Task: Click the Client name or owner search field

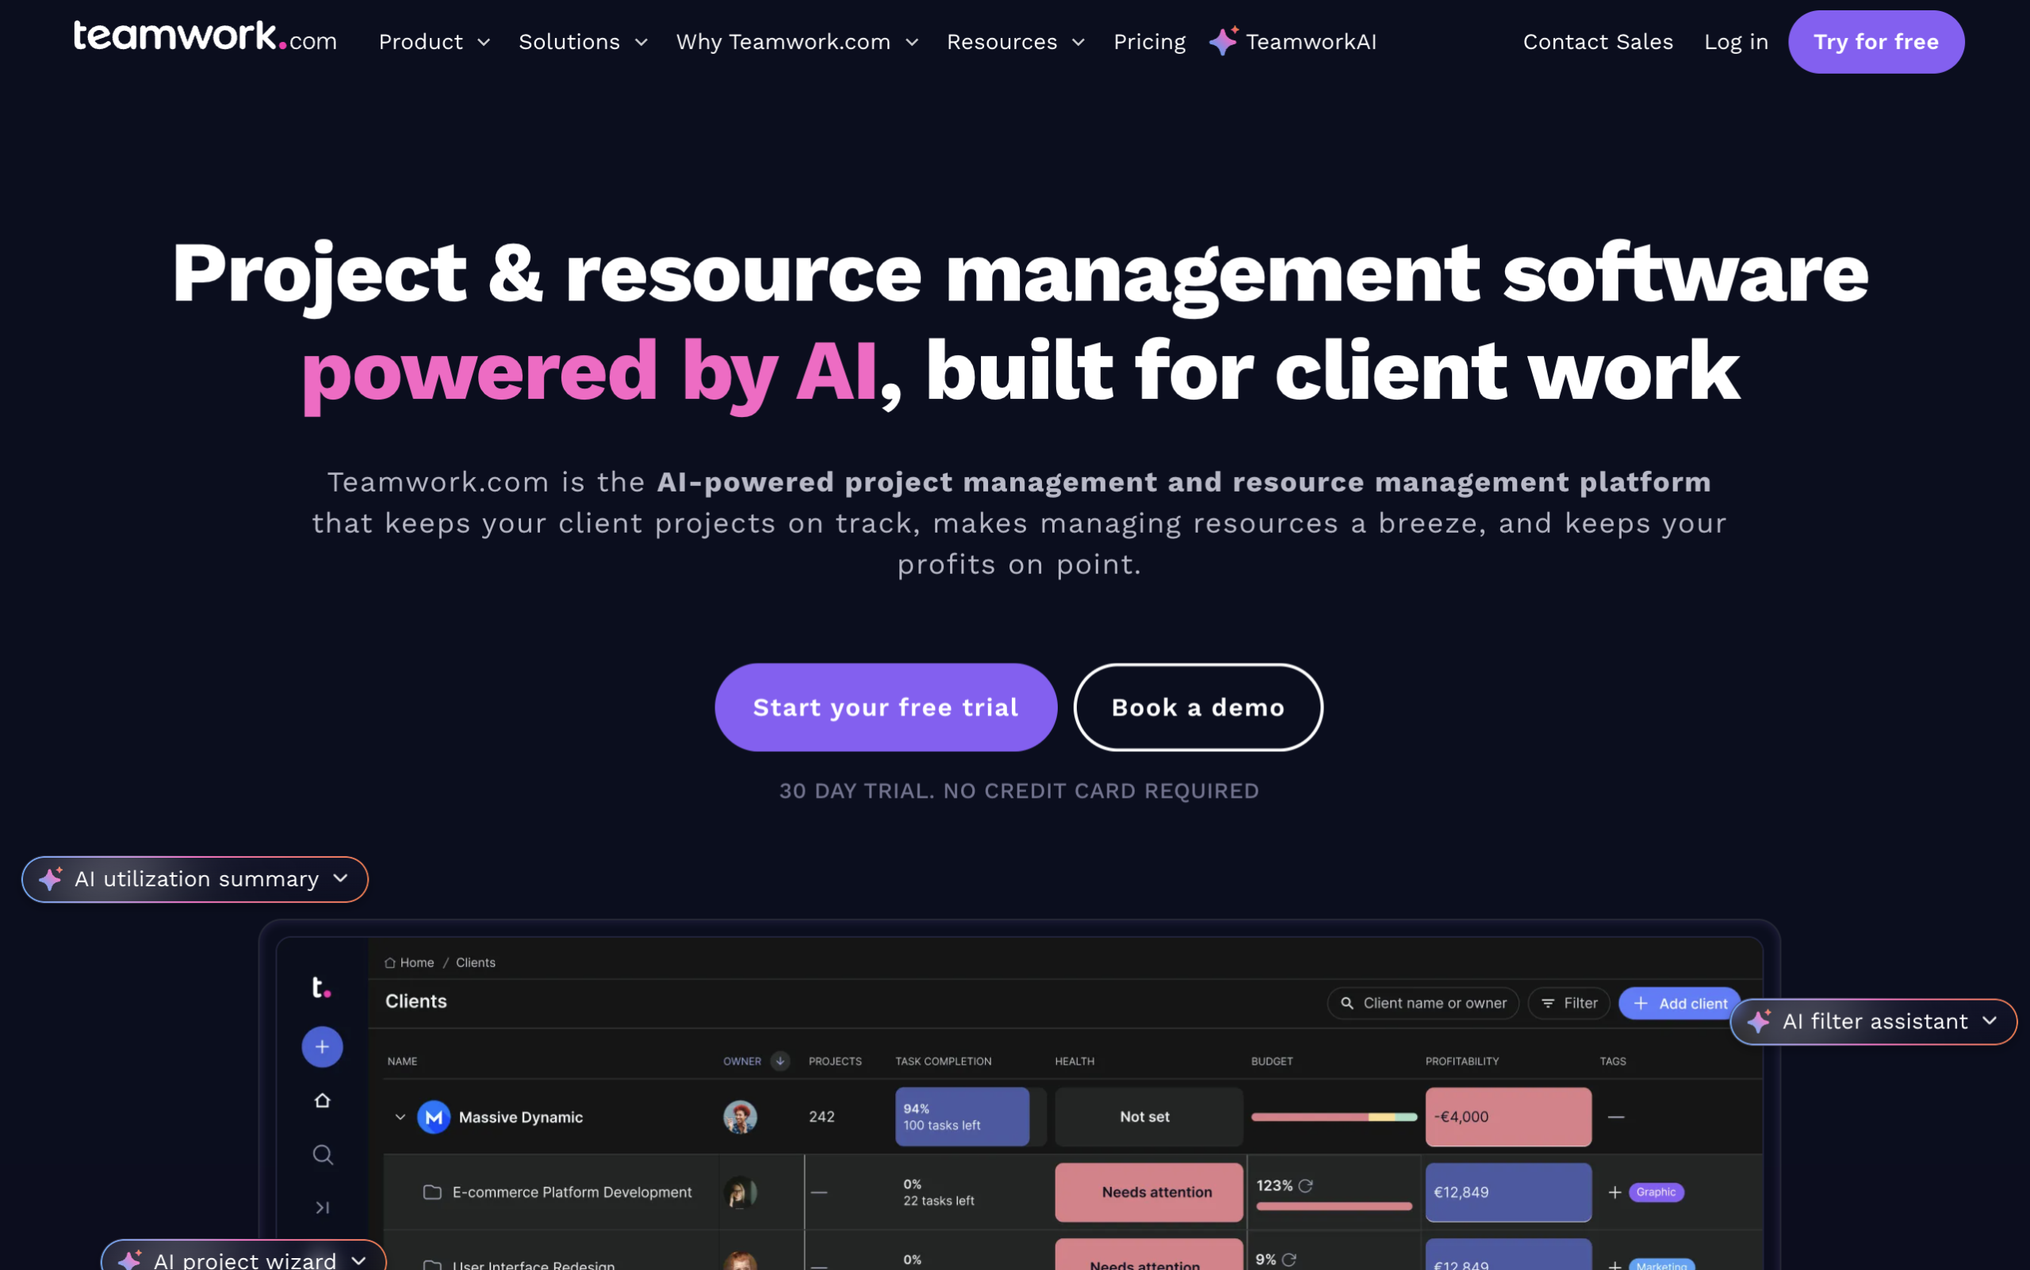Action: coord(1423,1003)
